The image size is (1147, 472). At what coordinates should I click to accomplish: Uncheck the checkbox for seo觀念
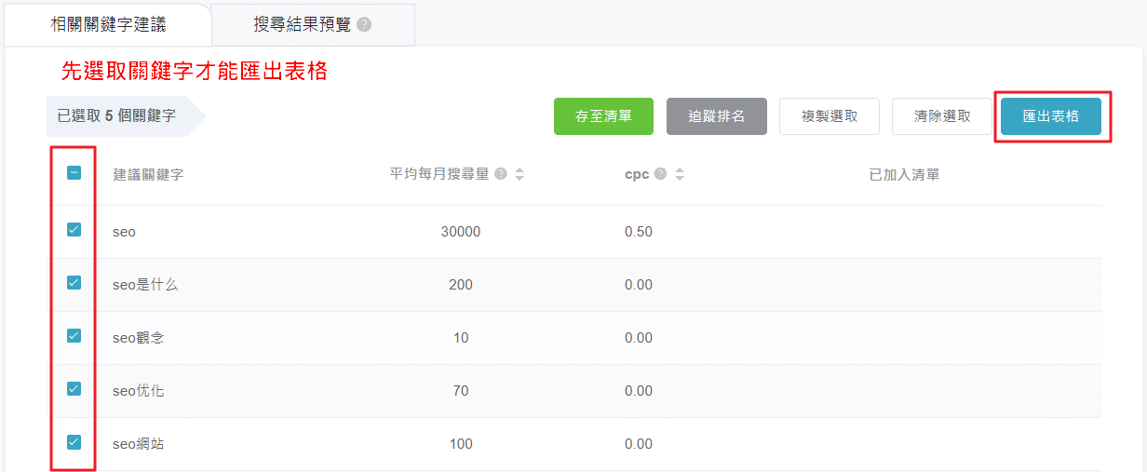click(x=74, y=336)
